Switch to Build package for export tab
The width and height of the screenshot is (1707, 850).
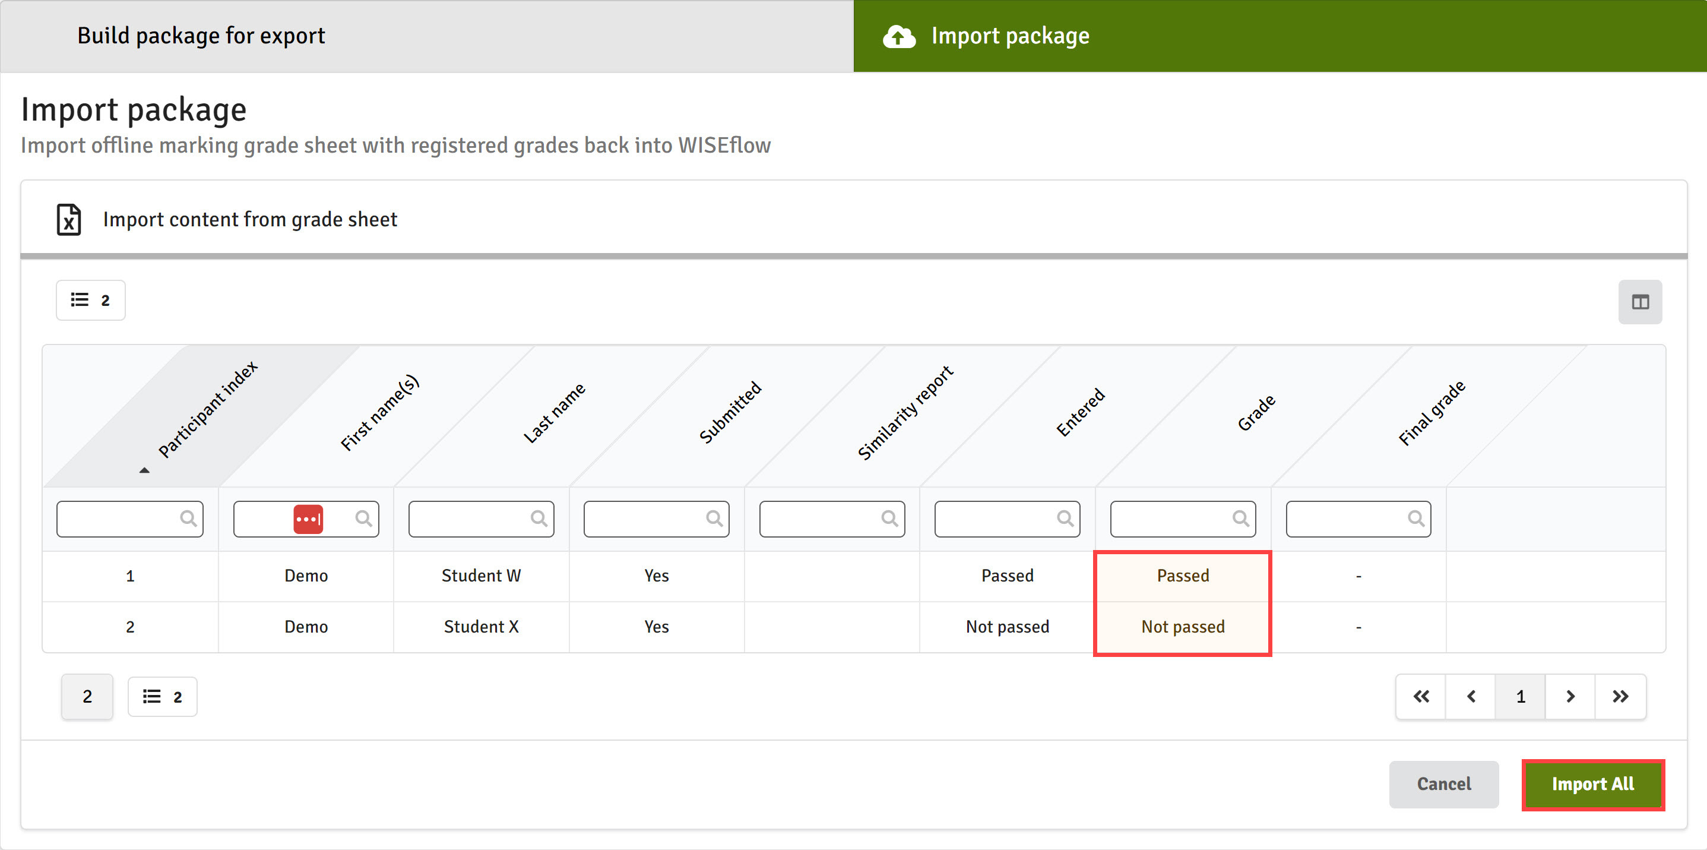click(427, 36)
